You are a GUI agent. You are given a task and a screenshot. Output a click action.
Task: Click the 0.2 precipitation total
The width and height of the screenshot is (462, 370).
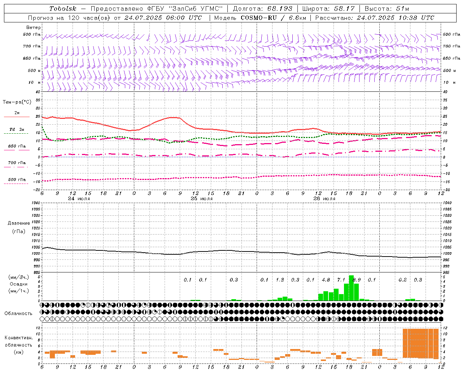[x=402, y=280]
